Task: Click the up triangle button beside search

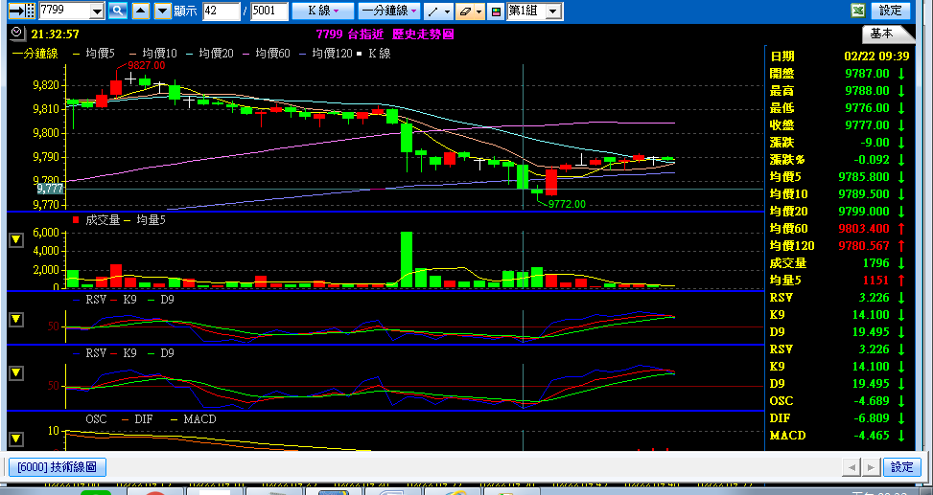Action: click(x=140, y=11)
